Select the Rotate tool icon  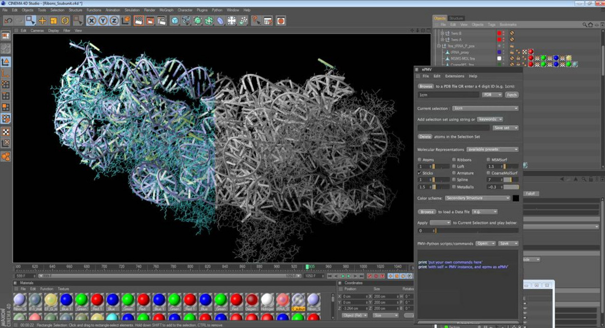(65, 21)
